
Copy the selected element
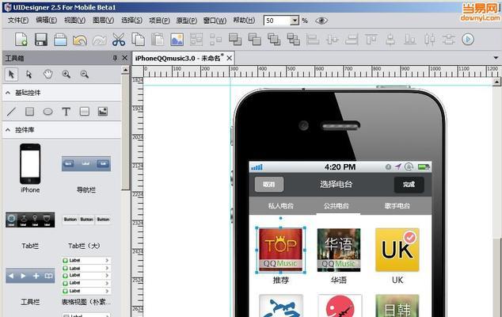[x=138, y=40]
